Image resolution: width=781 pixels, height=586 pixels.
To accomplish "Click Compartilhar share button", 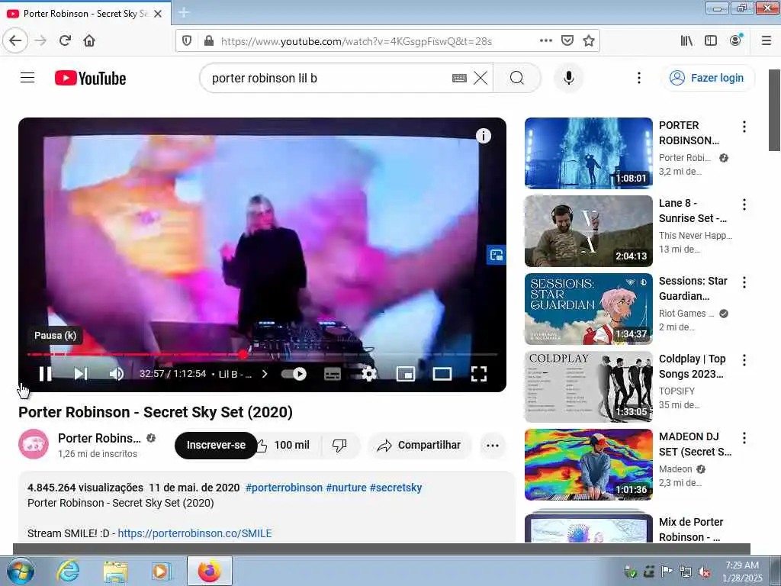I will point(419,445).
